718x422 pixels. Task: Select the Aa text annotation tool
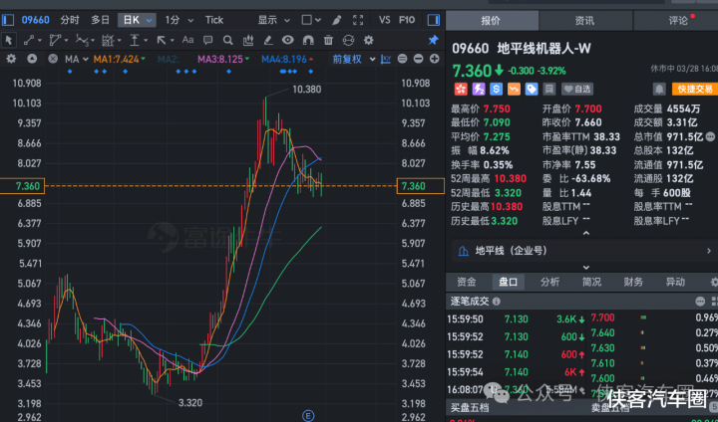pyautogui.click(x=187, y=40)
